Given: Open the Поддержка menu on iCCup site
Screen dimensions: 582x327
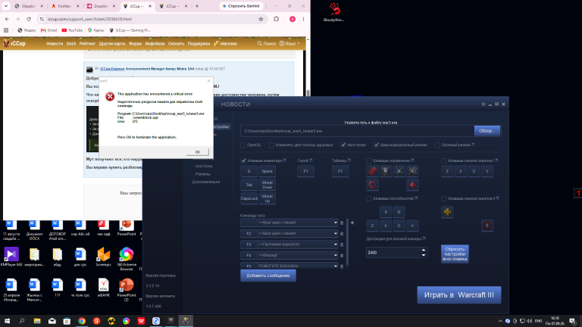Looking at the screenshot, I should (x=199, y=43).
